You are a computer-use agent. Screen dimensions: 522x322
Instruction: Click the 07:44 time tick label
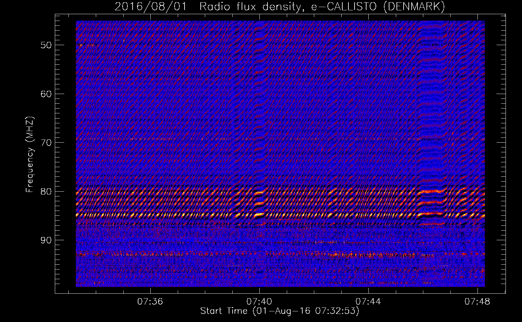(368, 302)
